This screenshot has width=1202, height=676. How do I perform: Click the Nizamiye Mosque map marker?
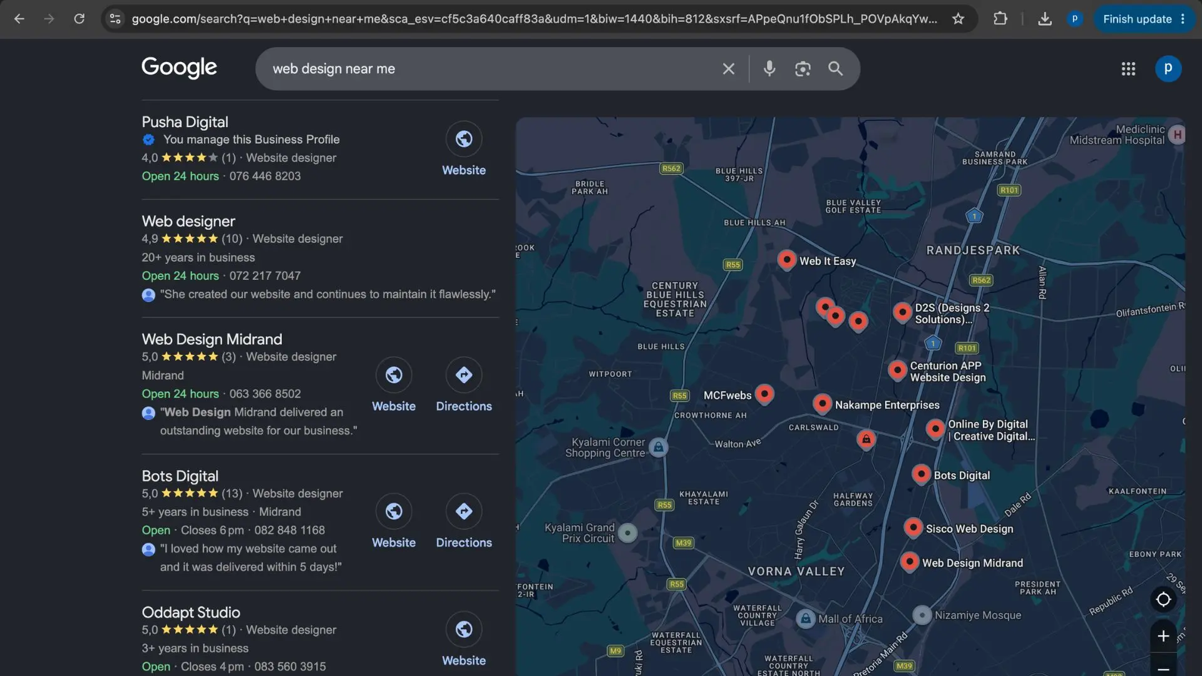pos(922,615)
